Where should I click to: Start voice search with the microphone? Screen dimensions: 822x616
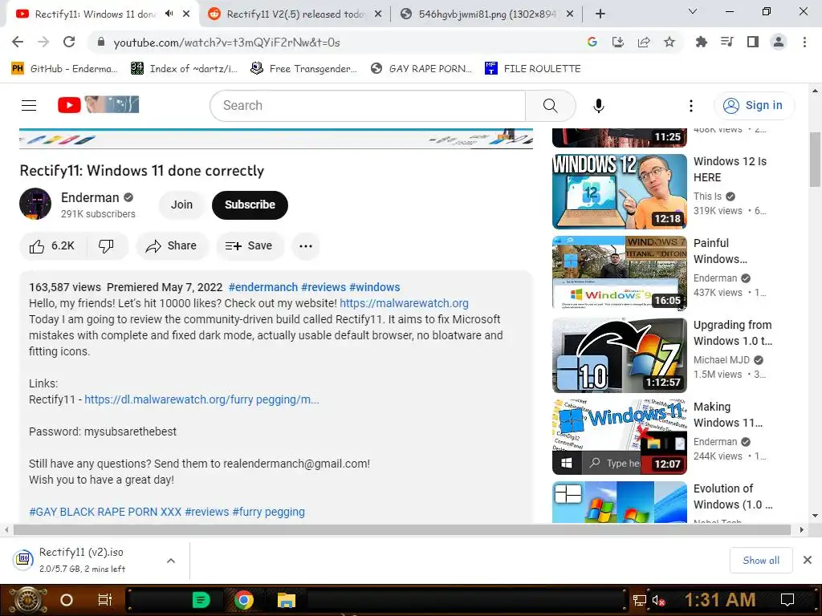(598, 105)
